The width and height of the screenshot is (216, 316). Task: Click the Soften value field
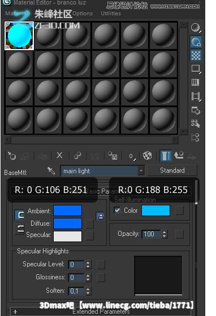[76, 291]
